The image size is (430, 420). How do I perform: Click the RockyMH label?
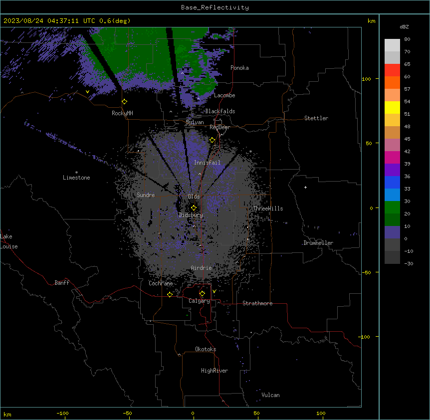tap(122, 113)
